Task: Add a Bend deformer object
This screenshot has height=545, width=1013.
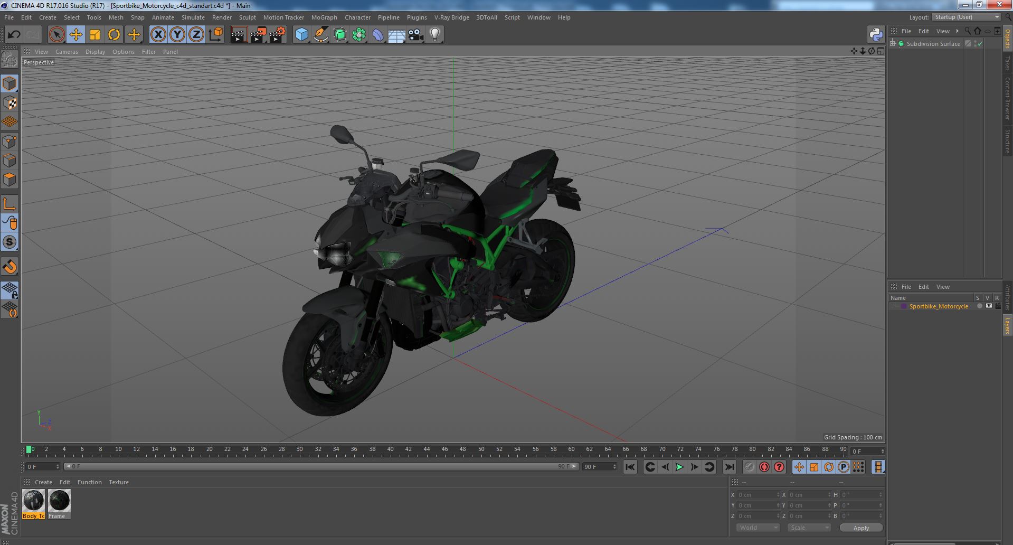Action: tap(378, 35)
